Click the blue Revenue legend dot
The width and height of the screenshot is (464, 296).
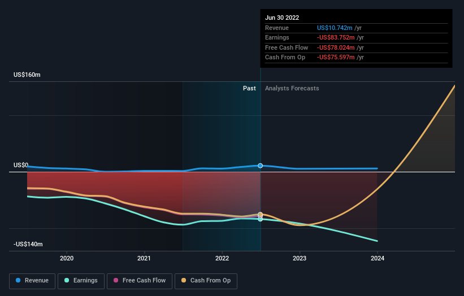pyautogui.click(x=18, y=280)
